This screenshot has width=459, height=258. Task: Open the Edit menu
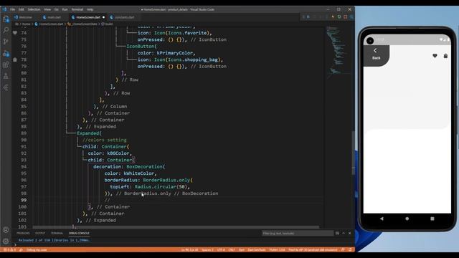point(21,9)
